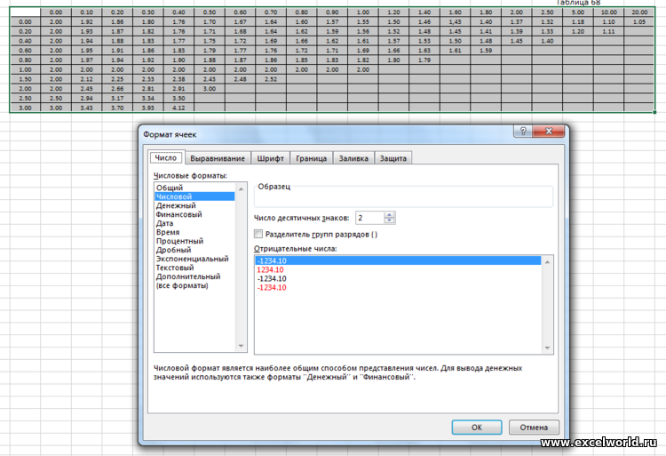Click the decimal places input field
This screenshot has width=666, height=456.
point(369,218)
